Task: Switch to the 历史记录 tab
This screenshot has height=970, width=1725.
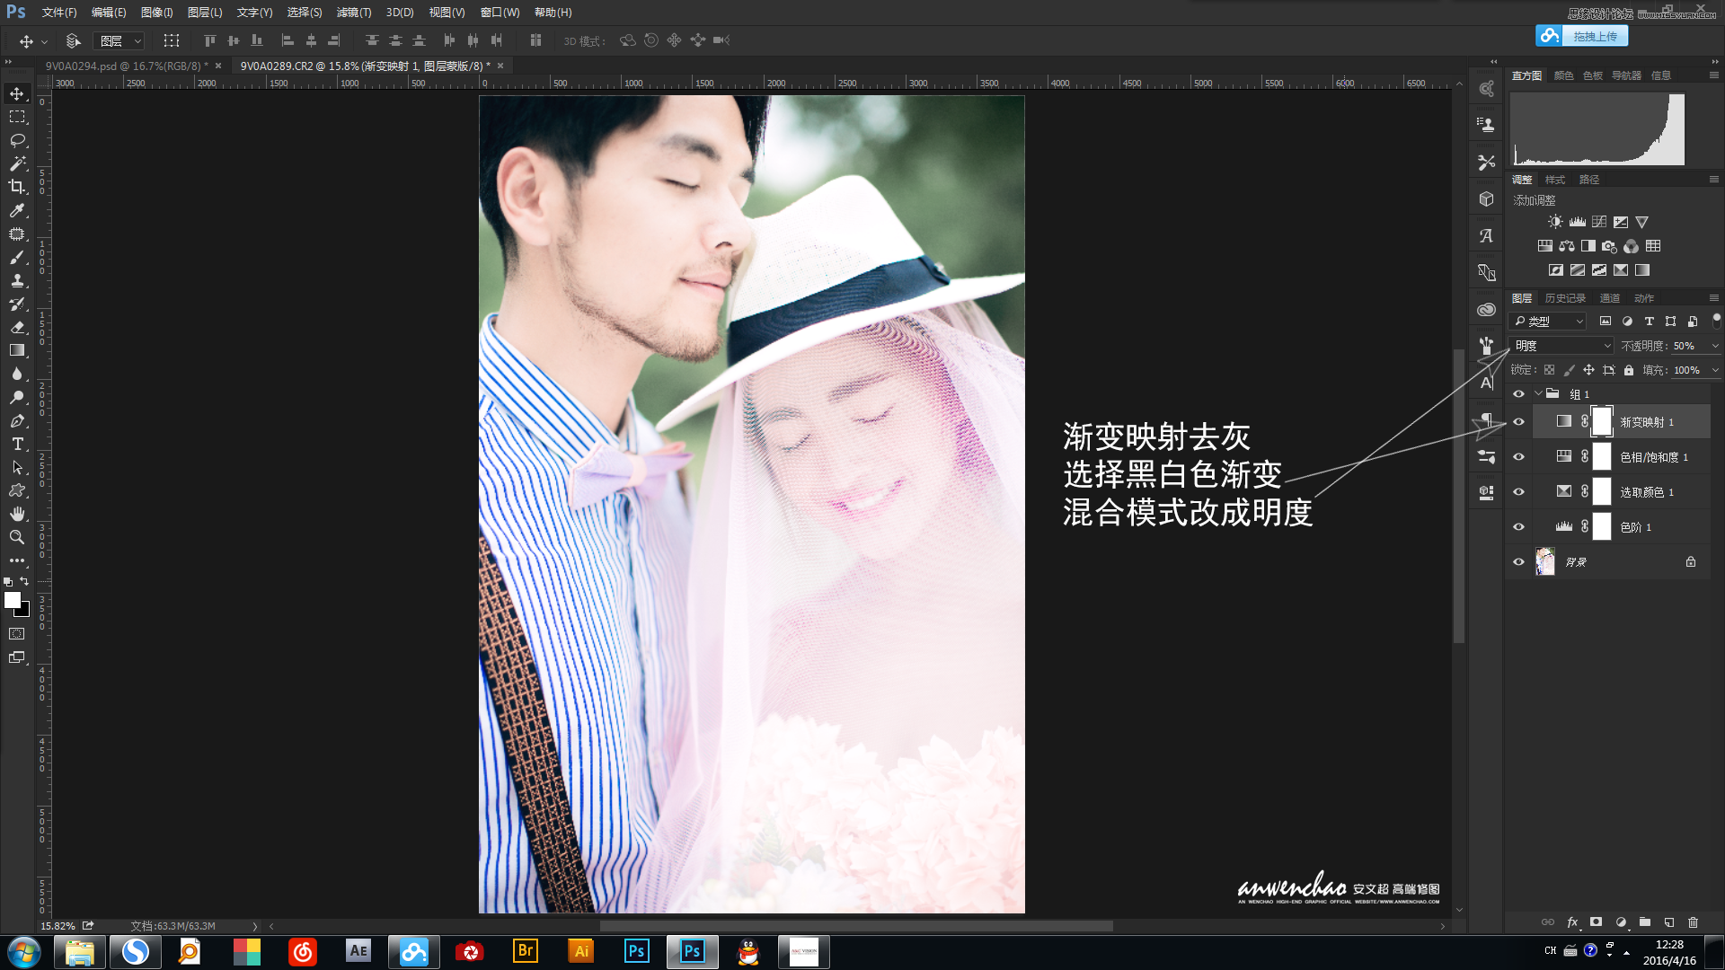Action: click(1565, 298)
